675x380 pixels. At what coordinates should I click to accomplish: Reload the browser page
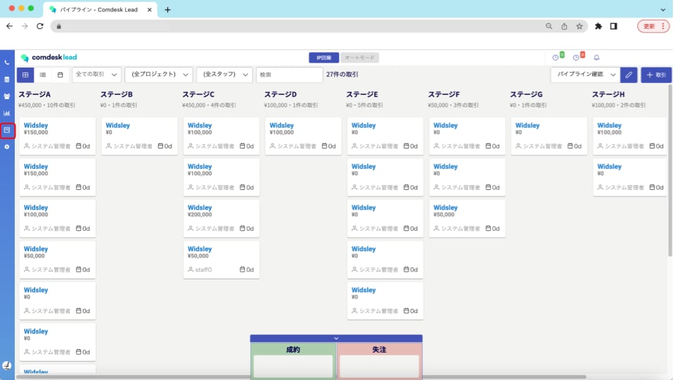[40, 26]
